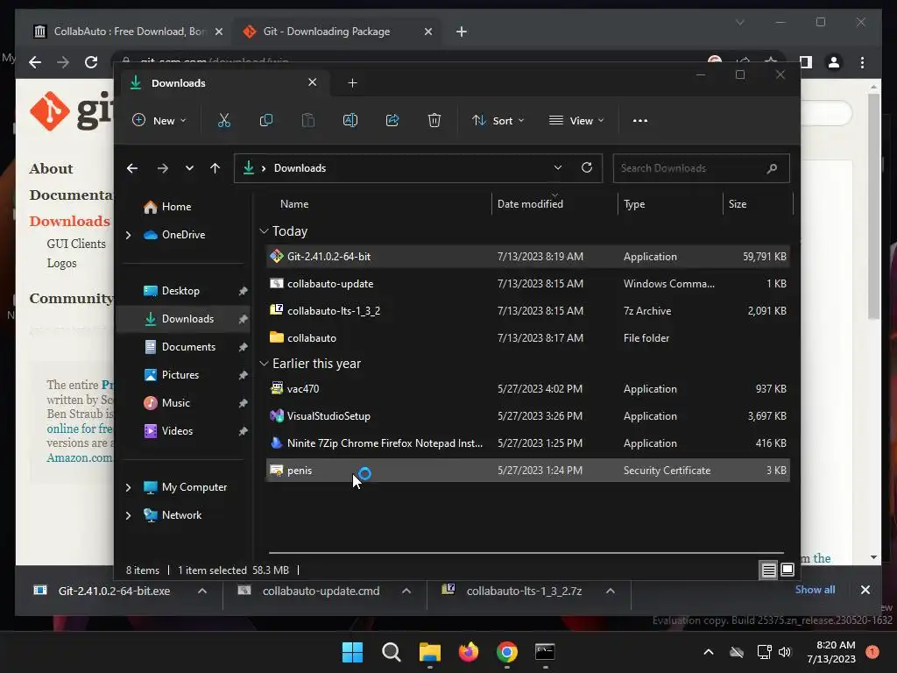Image resolution: width=897 pixels, height=673 pixels.
Task: Switch to large thumbnails view icon in status bar
Action: tap(788, 570)
